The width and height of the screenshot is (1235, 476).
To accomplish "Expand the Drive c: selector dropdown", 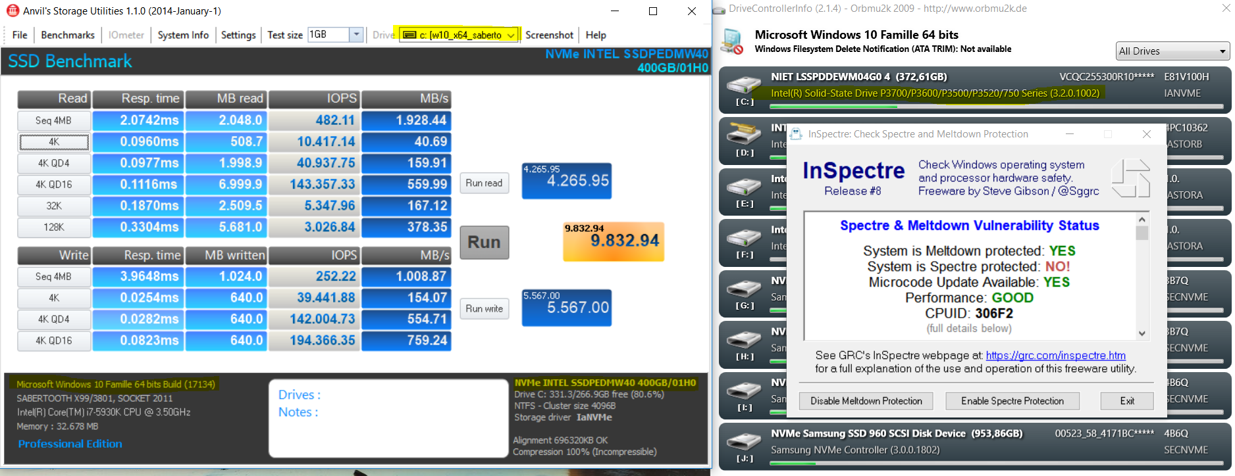I will pyautogui.click(x=511, y=35).
